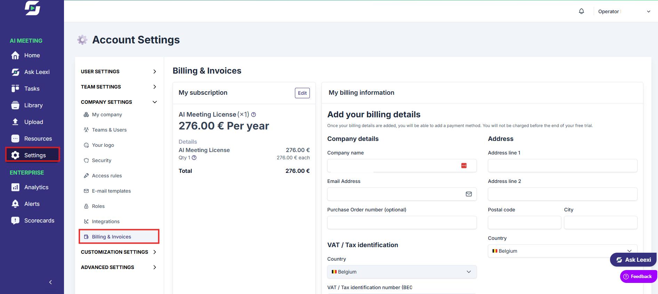Expand the User Settings section
This screenshot has width=658, height=294.
119,72
